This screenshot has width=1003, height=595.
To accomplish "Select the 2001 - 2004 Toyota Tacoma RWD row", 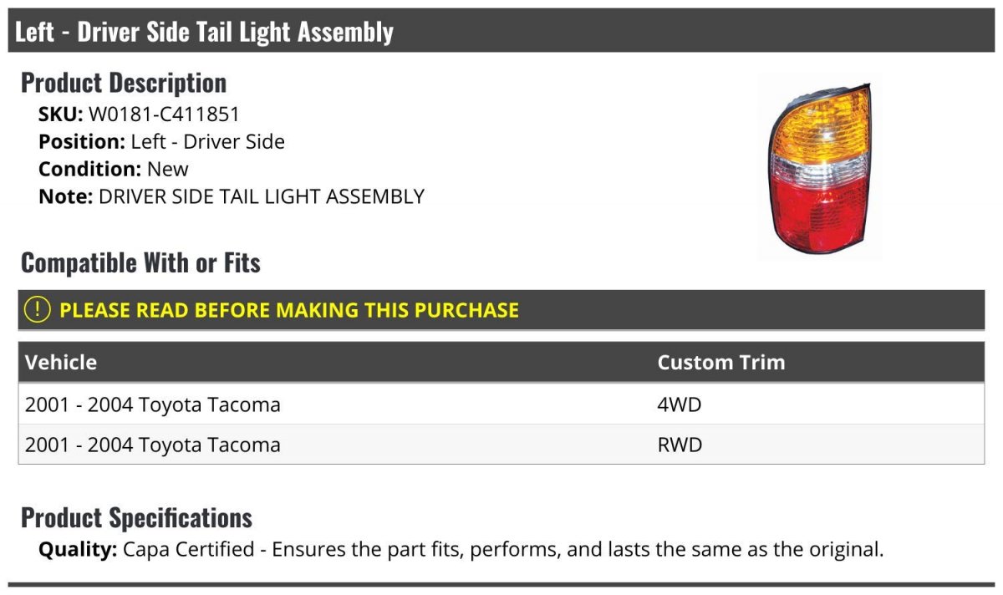I will pyautogui.click(x=501, y=445).
